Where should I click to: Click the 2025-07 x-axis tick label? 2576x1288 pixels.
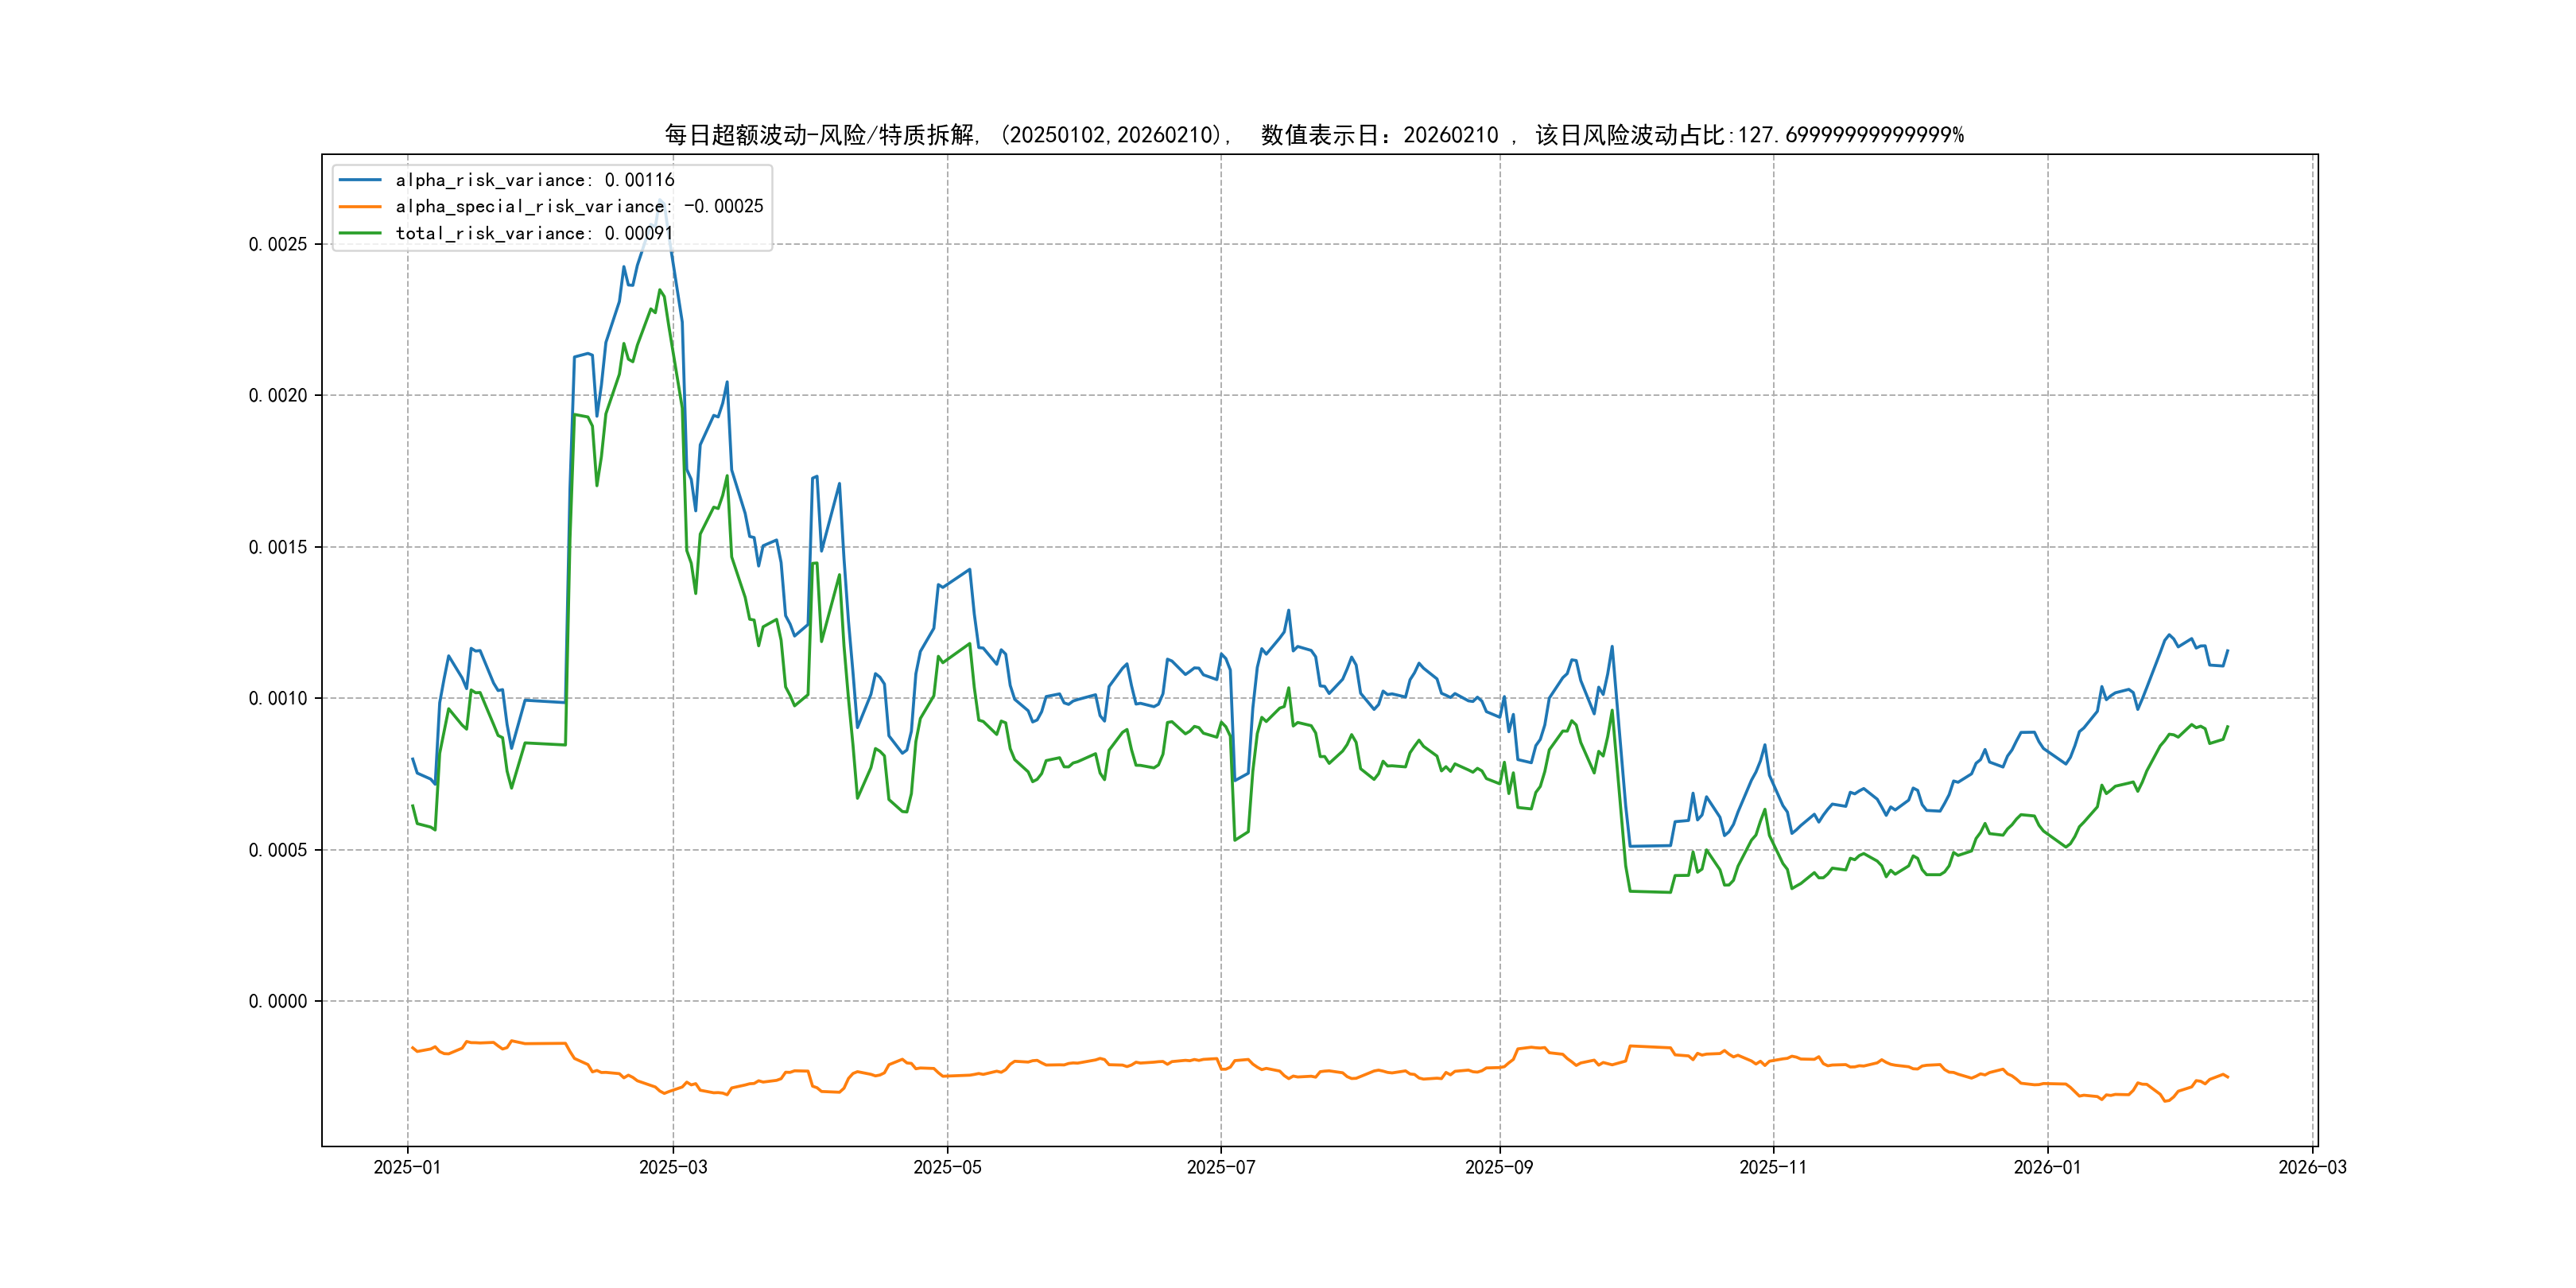[x=1221, y=1167]
